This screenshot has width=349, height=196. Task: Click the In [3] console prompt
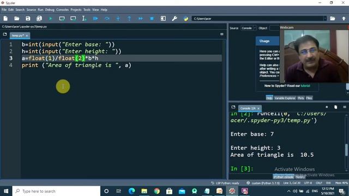pos(242,169)
